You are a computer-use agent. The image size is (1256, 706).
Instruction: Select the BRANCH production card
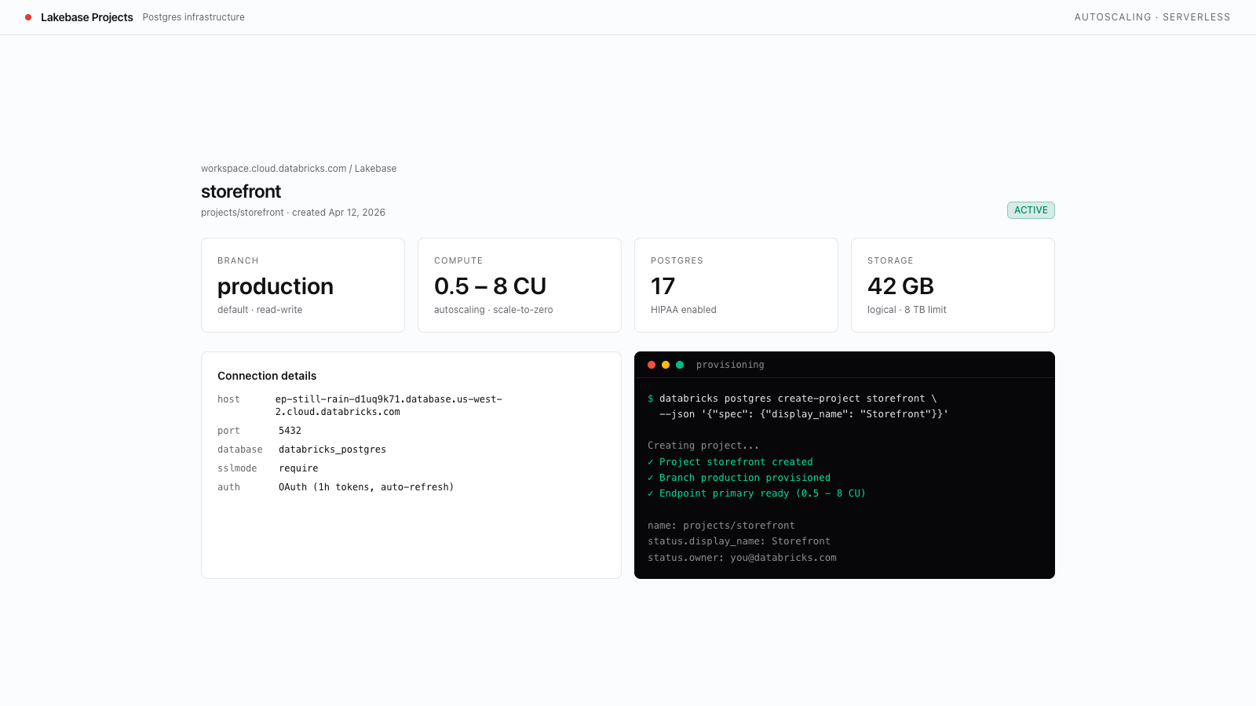point(303,286)
